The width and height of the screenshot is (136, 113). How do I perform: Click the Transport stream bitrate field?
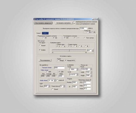click(59, 68)
